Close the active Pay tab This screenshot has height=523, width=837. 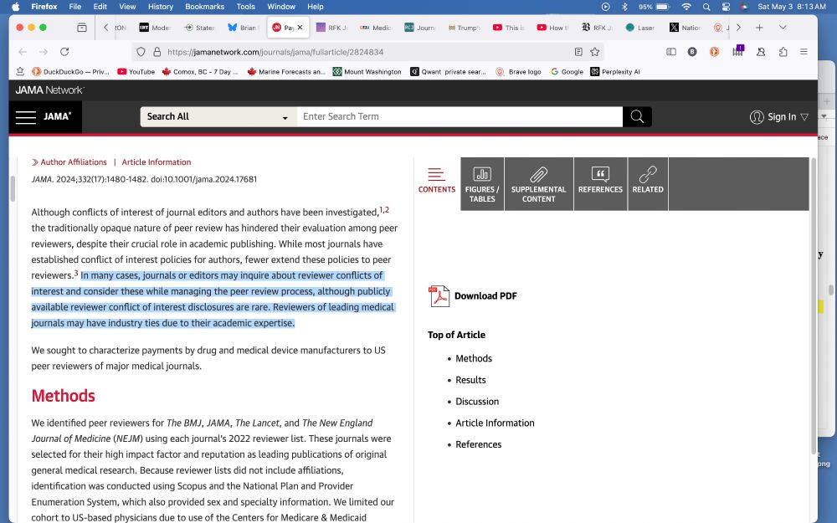click(x=300, y=28)
